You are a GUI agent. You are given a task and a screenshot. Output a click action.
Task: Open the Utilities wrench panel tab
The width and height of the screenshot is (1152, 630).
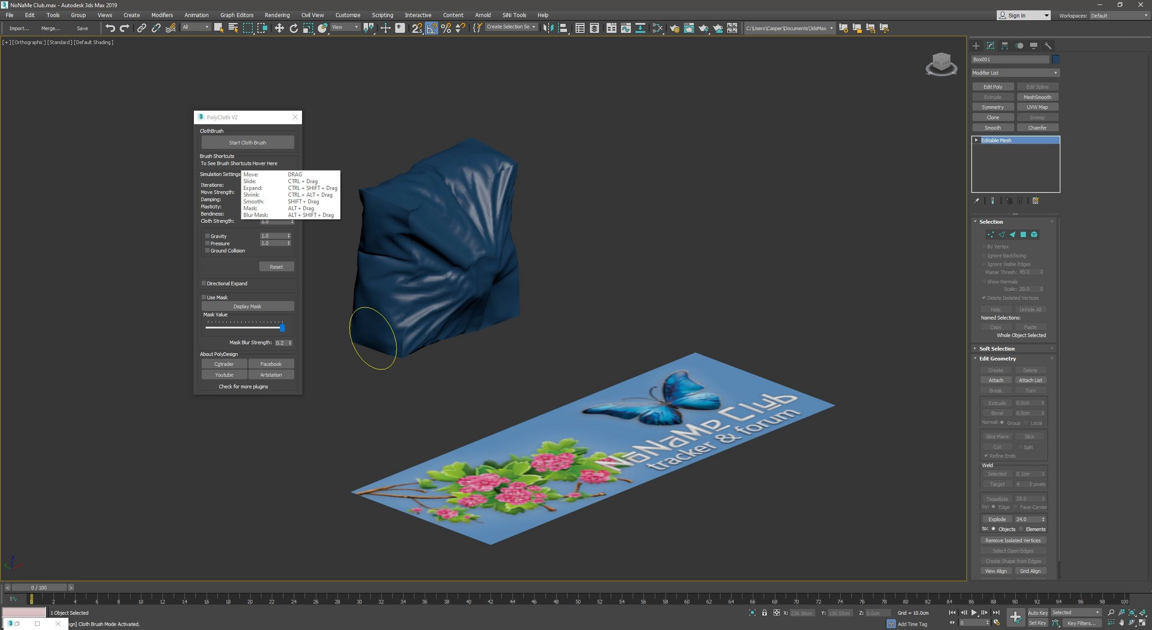click(x=1048, y=45)
